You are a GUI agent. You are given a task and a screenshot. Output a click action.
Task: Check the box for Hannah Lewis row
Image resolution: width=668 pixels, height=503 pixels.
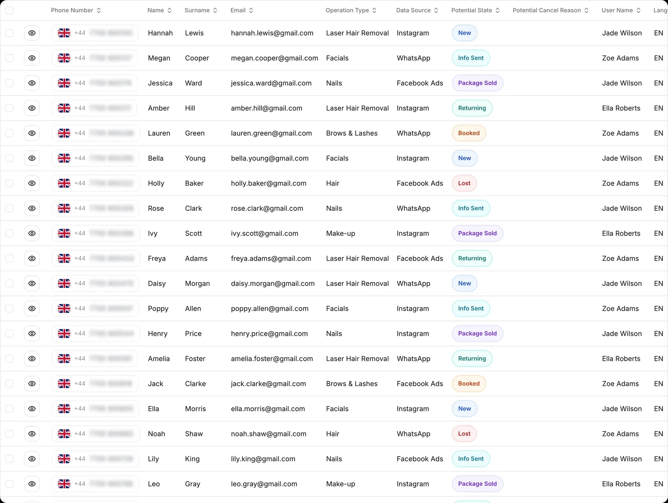click(9, 33)
